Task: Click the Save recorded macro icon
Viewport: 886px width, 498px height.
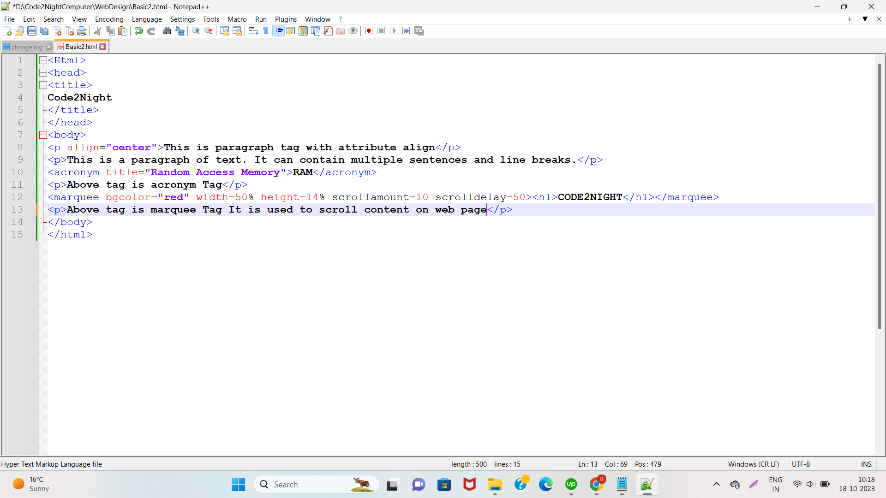Action: (419, 31)
